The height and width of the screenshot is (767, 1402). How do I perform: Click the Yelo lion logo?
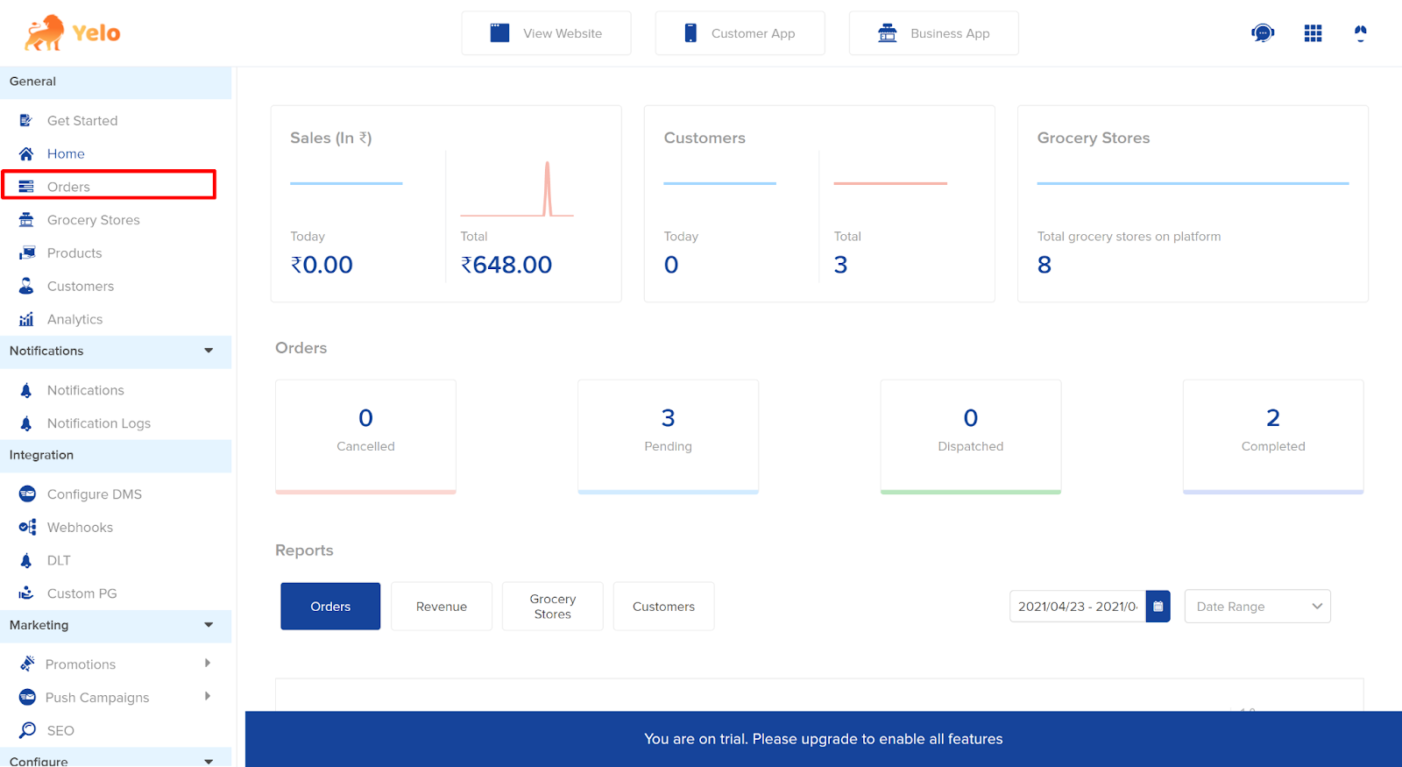point(45,33)
